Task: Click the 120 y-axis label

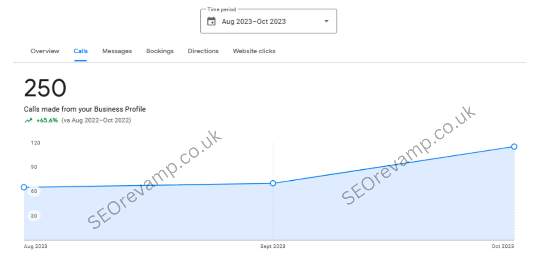Action: pyautogui.click(x=35, y=143)
